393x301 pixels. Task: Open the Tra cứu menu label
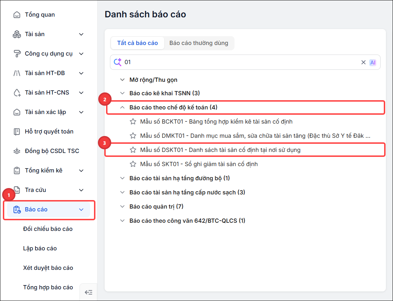[35, 190]
